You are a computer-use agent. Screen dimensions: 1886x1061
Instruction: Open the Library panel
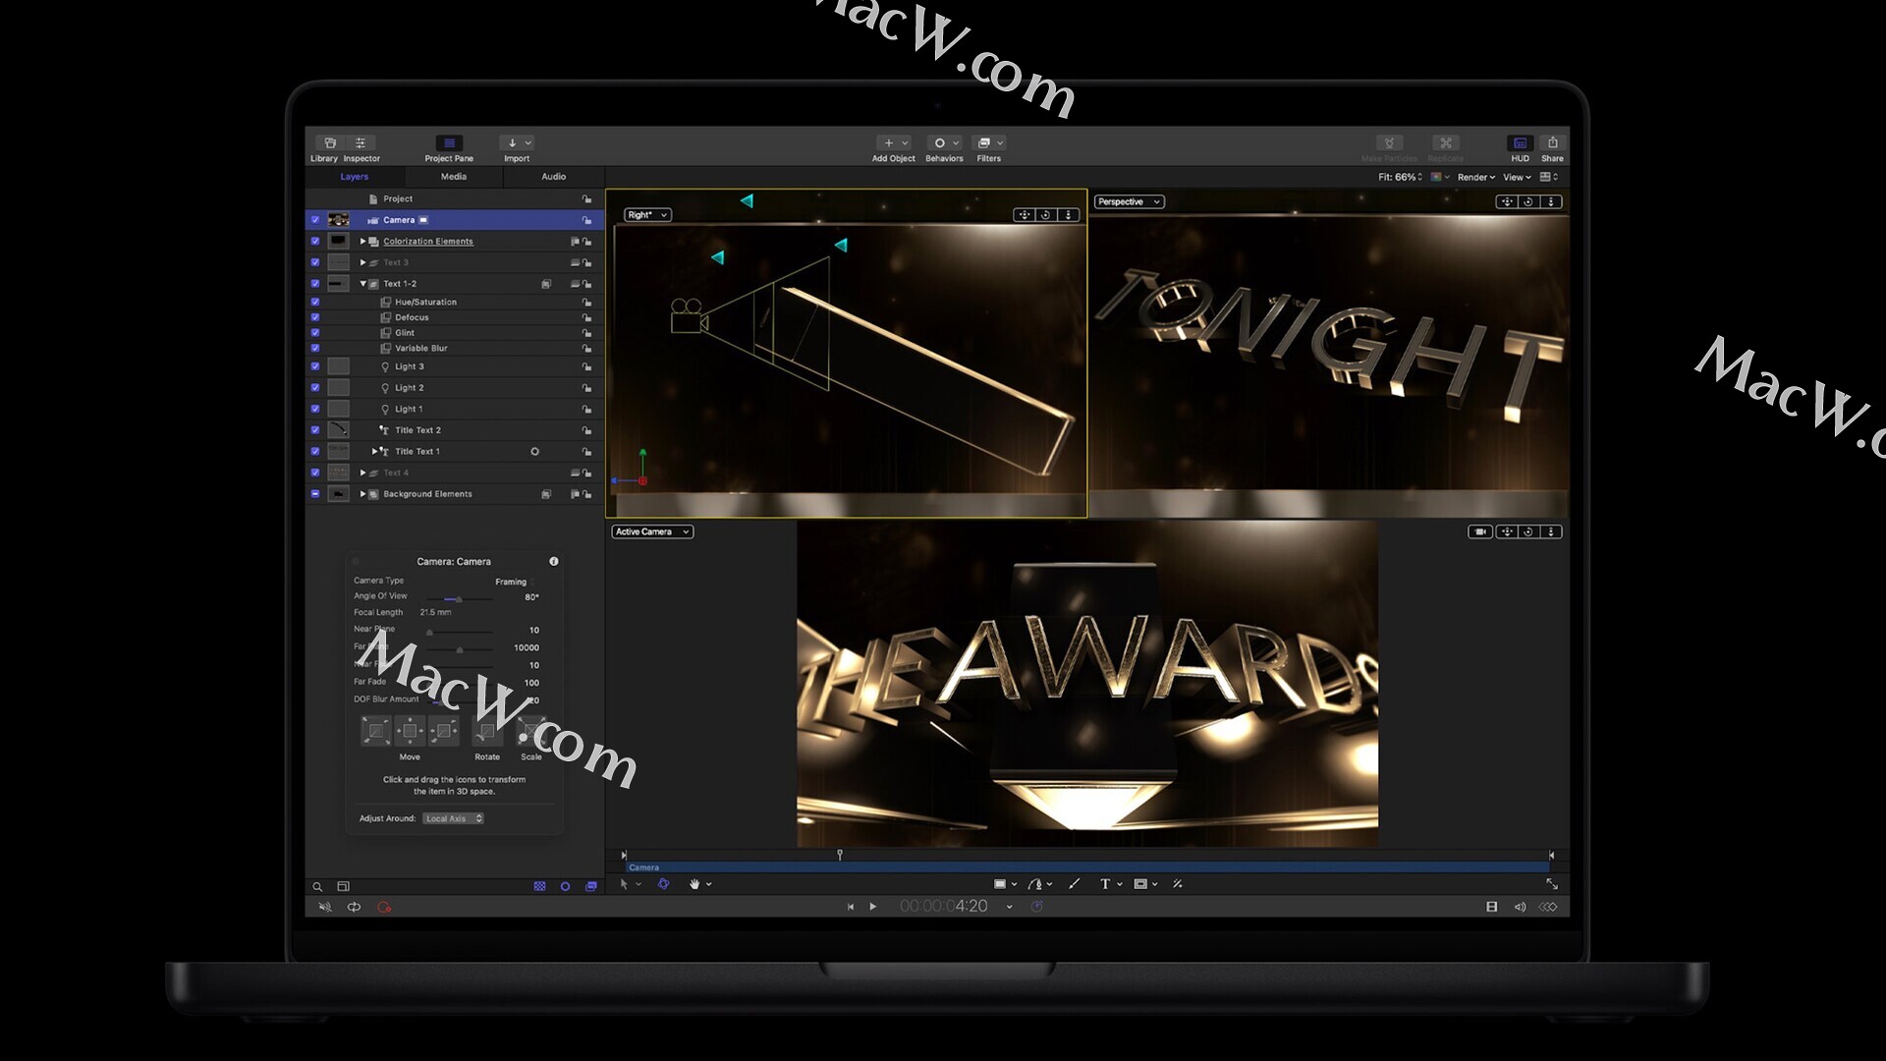(330, 143)
